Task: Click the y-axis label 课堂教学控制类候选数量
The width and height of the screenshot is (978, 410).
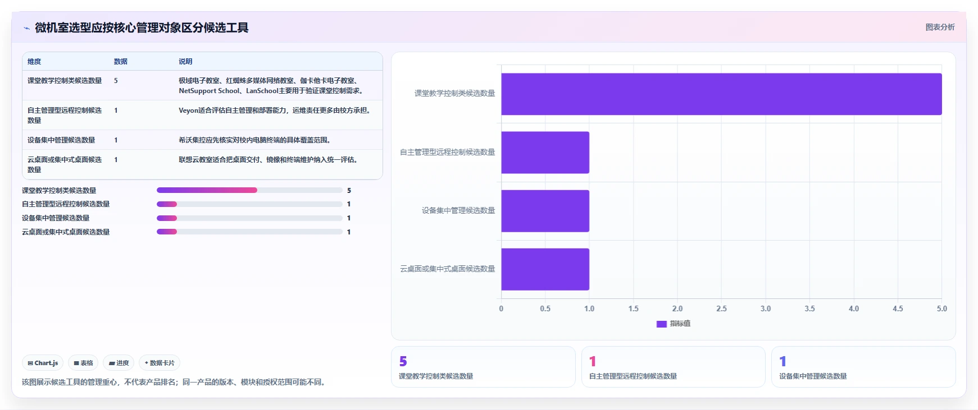Action: pyautogui.click(x=454, y=94)
